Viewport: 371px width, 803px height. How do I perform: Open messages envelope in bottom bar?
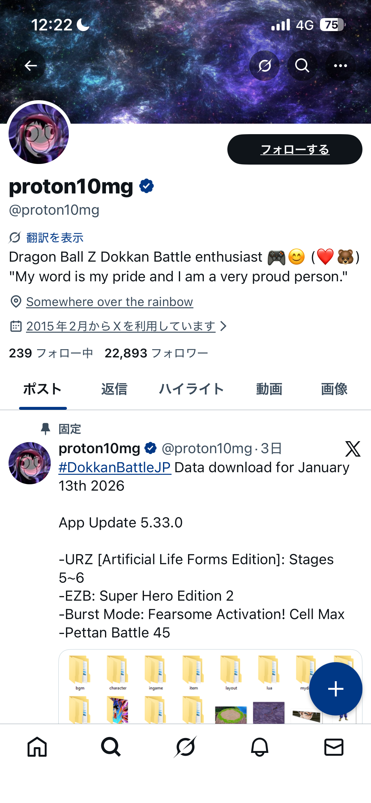pos(334,747)
